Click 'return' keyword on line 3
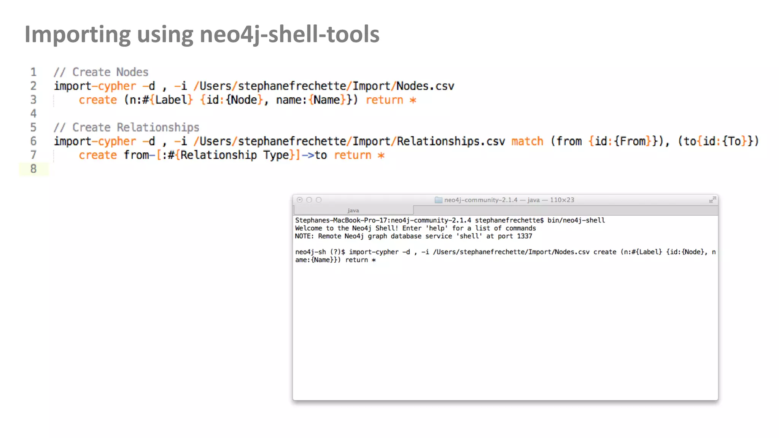 click(384, 100)
